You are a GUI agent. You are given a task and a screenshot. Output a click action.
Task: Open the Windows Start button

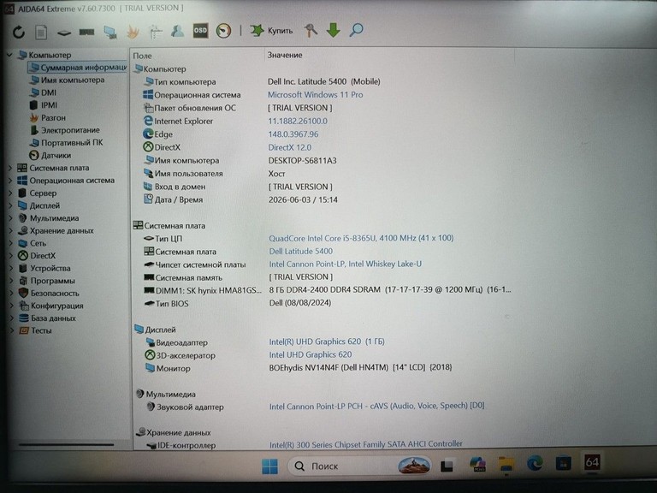pyautogui.click(x=269, y=466)
